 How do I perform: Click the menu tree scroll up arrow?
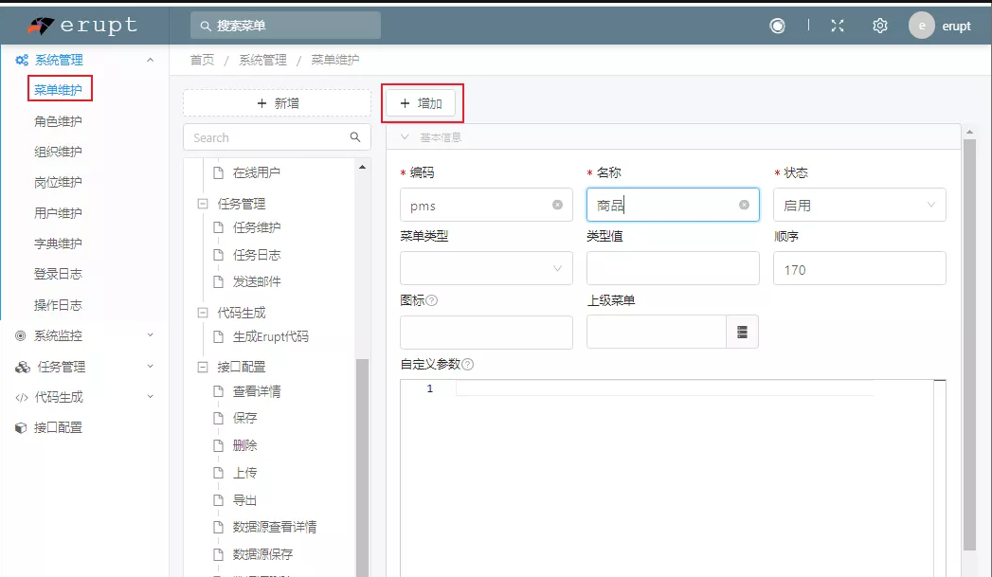(x=362, y=167)
